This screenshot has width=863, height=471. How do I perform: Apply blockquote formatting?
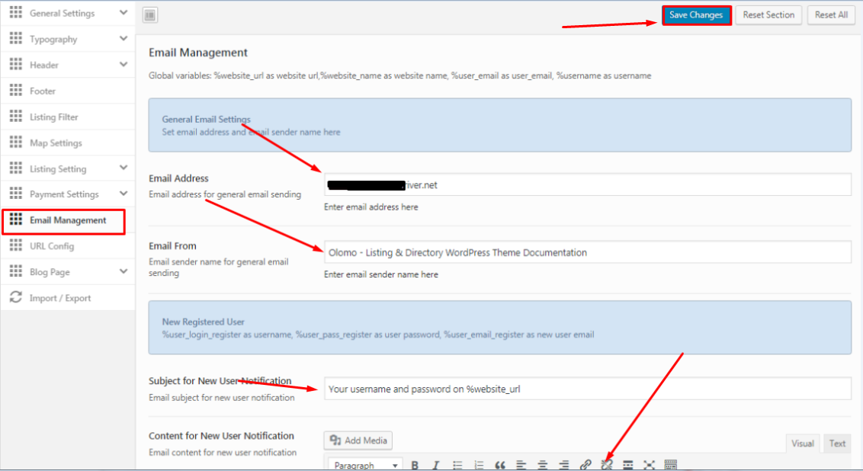coord(500,465)
